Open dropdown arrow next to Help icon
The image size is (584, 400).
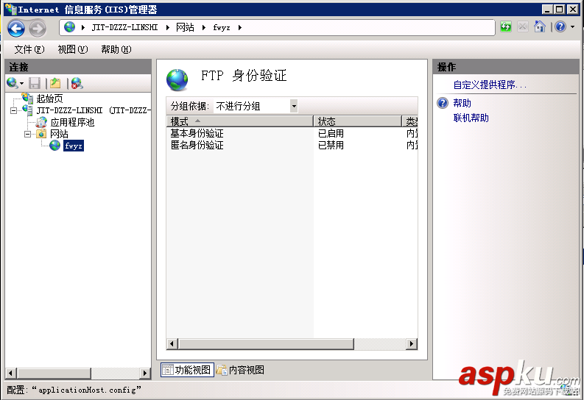click(572, 26)
